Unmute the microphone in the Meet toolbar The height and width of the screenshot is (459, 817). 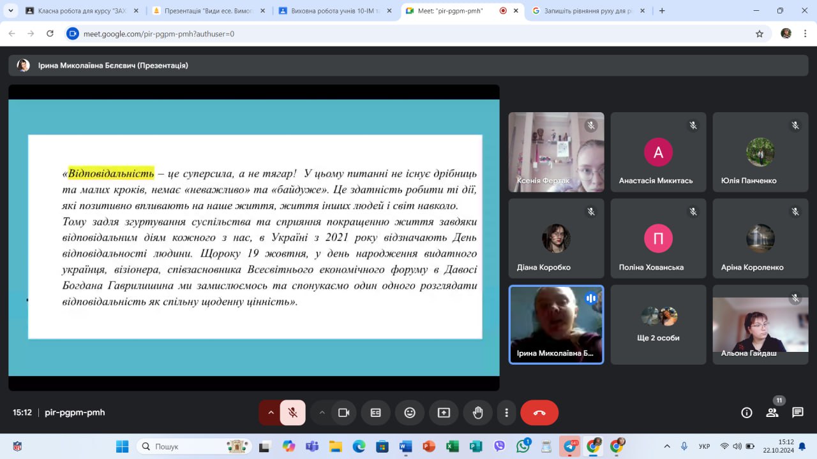[x=292, y=412]
